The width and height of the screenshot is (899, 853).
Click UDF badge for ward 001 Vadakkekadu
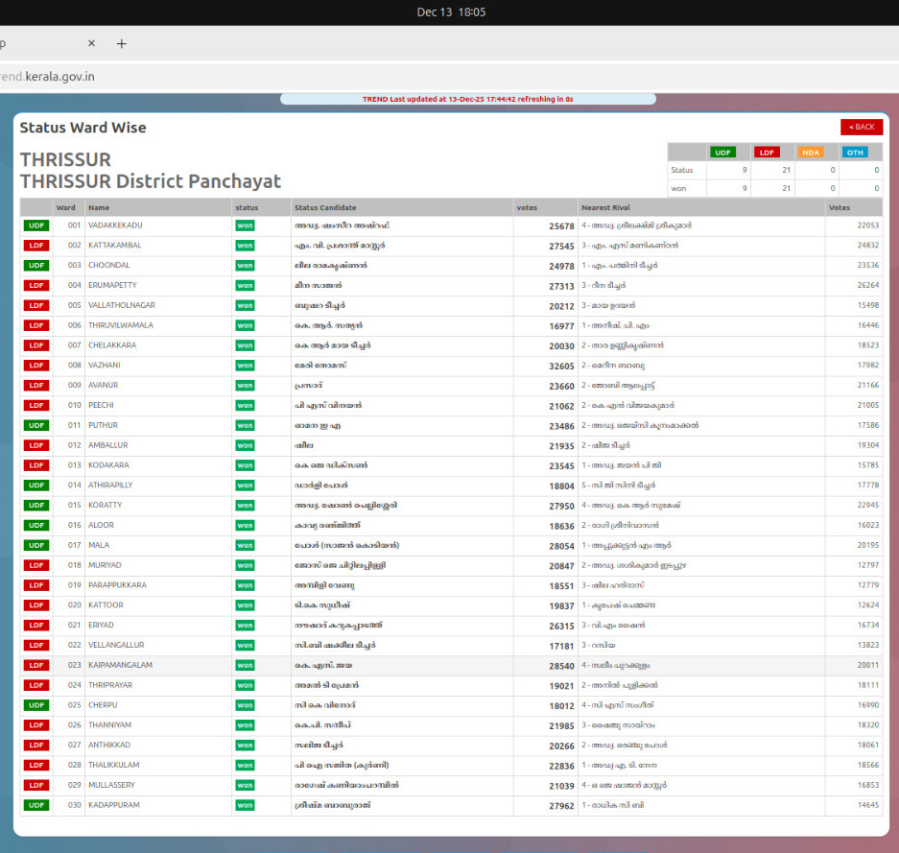(36, 225)
